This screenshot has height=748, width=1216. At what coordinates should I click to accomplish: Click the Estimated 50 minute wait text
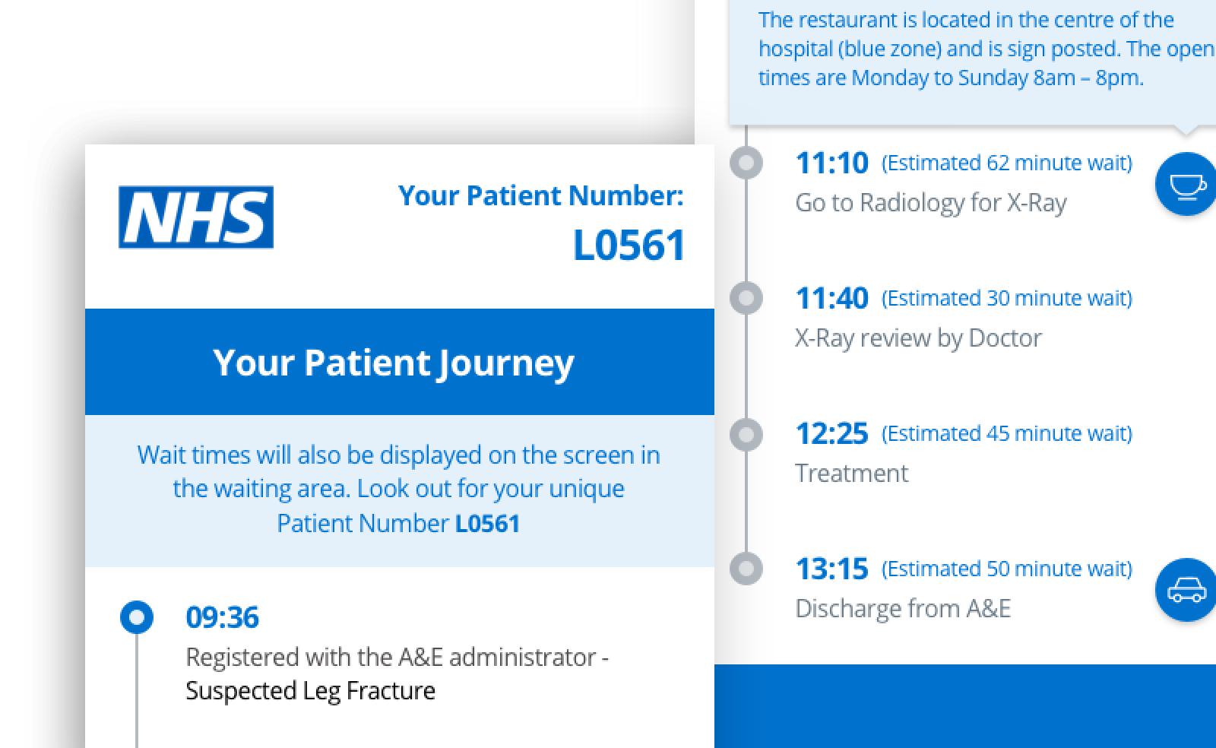coord(1007,569)
